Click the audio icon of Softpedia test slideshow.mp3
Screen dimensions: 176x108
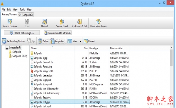point(32,93)
